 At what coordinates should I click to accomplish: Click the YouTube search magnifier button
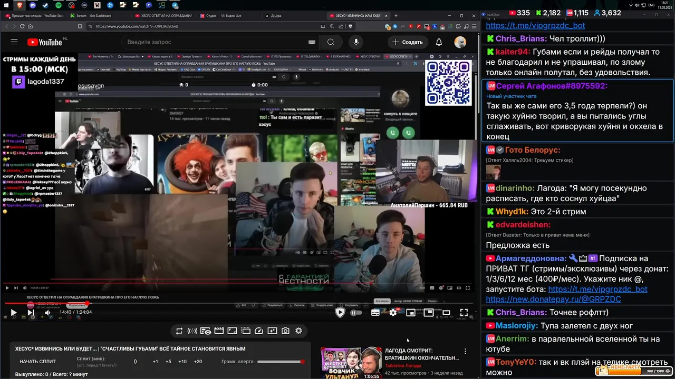click(x=331, y=42)
